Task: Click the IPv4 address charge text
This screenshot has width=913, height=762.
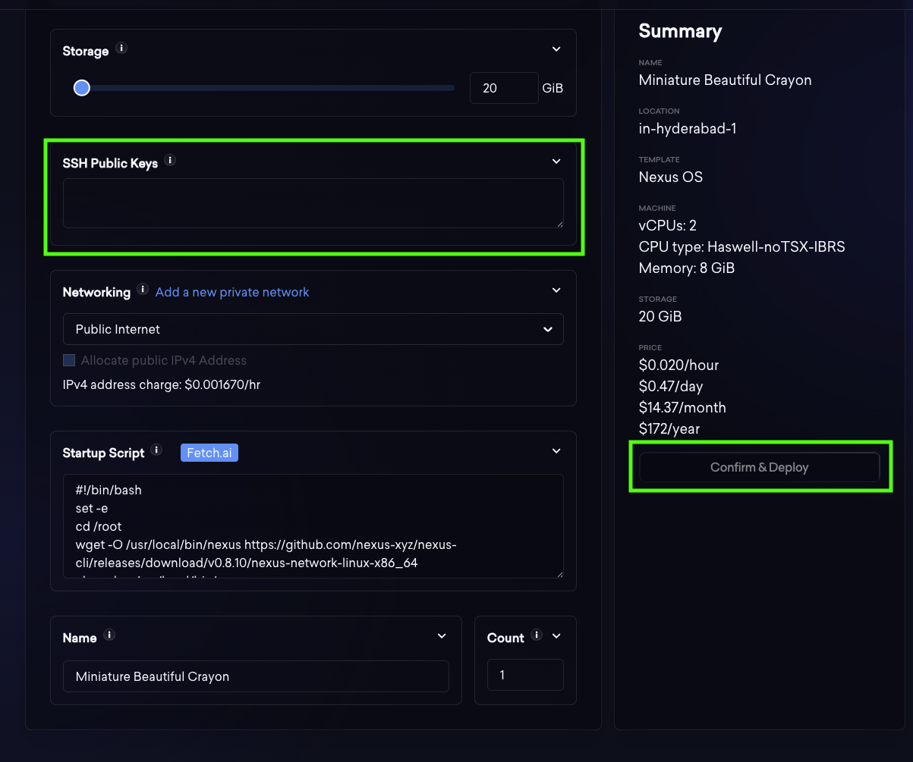Action: pos(162,384)
